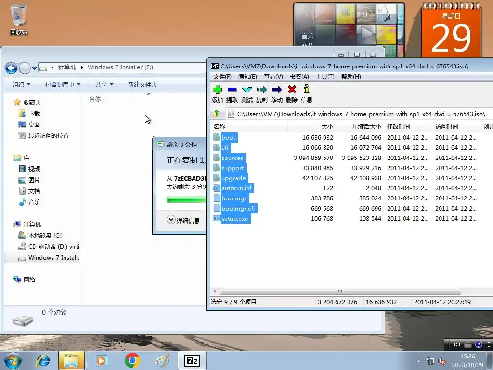This screenshot has height=370, width=493.
Task: Open the recent pages dropdown arrow in Explorer
Action: point(34,68)
